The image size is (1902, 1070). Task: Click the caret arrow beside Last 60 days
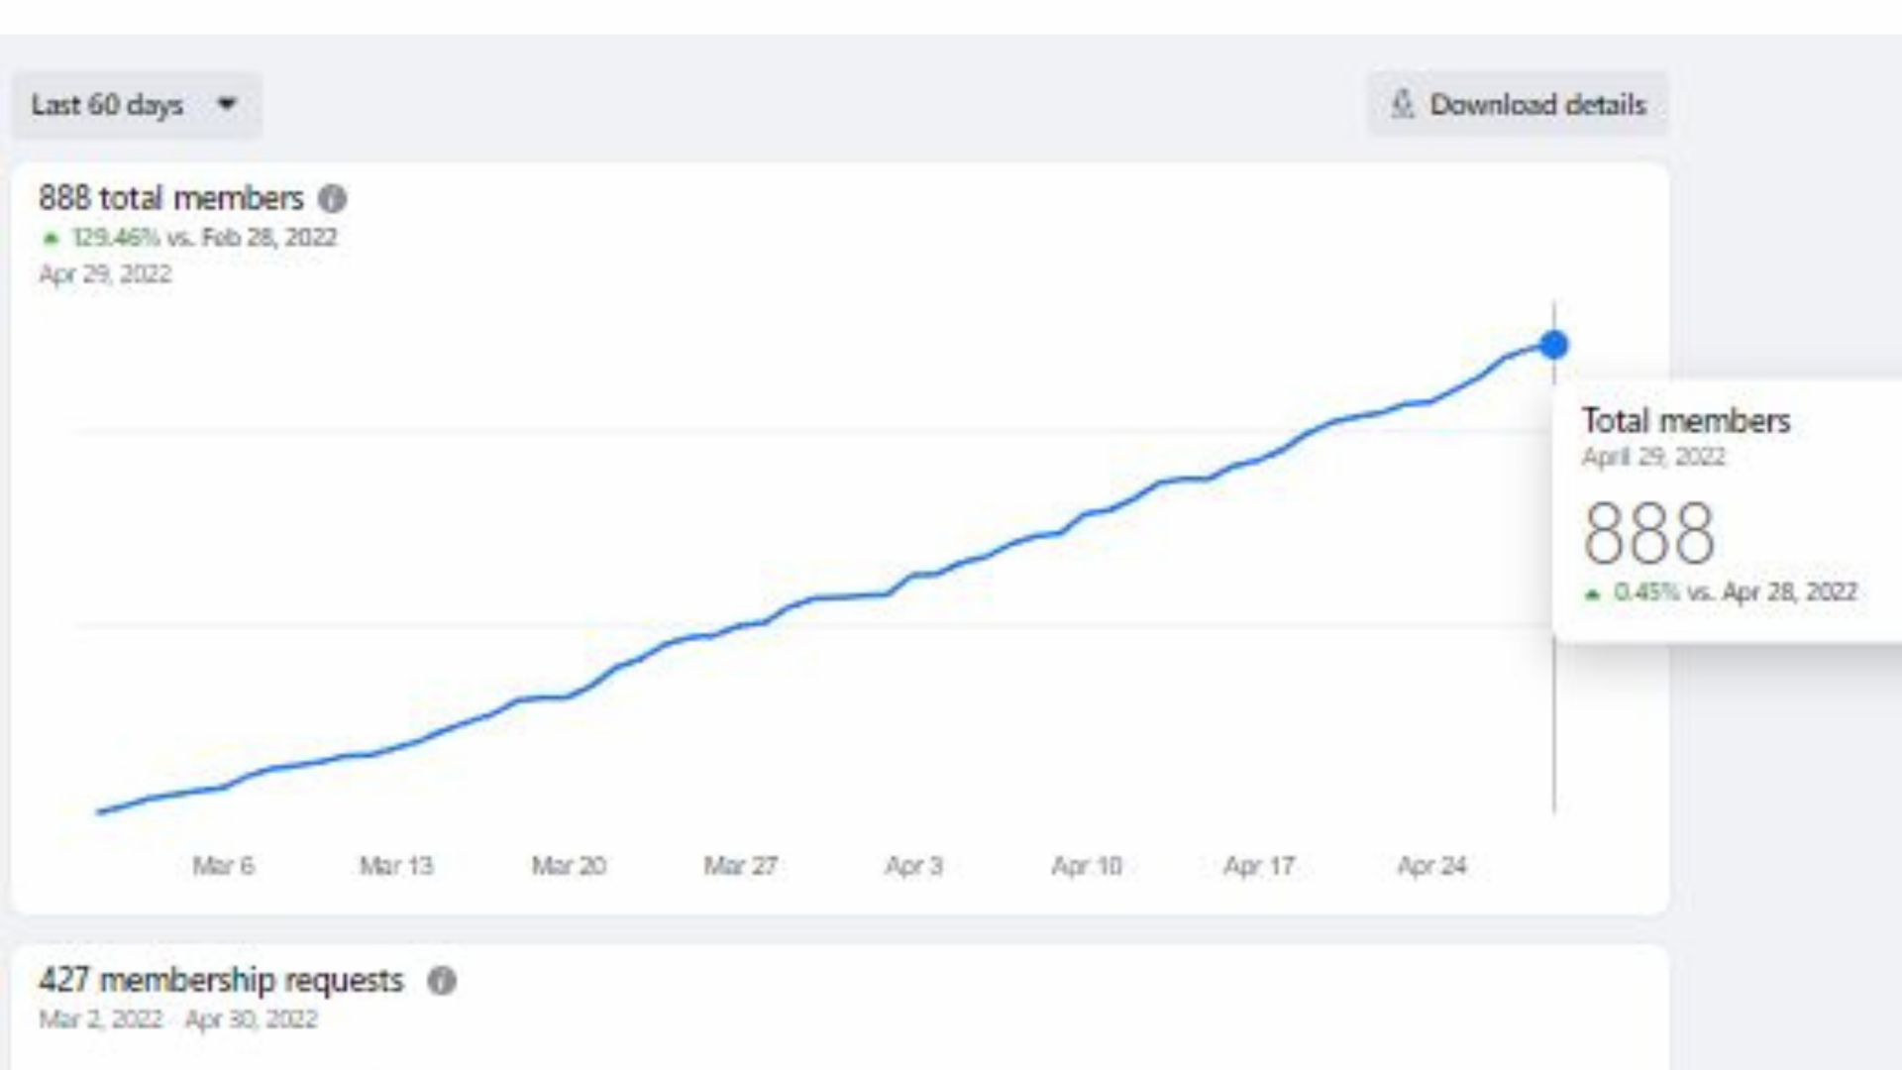[x=227, y=103]
